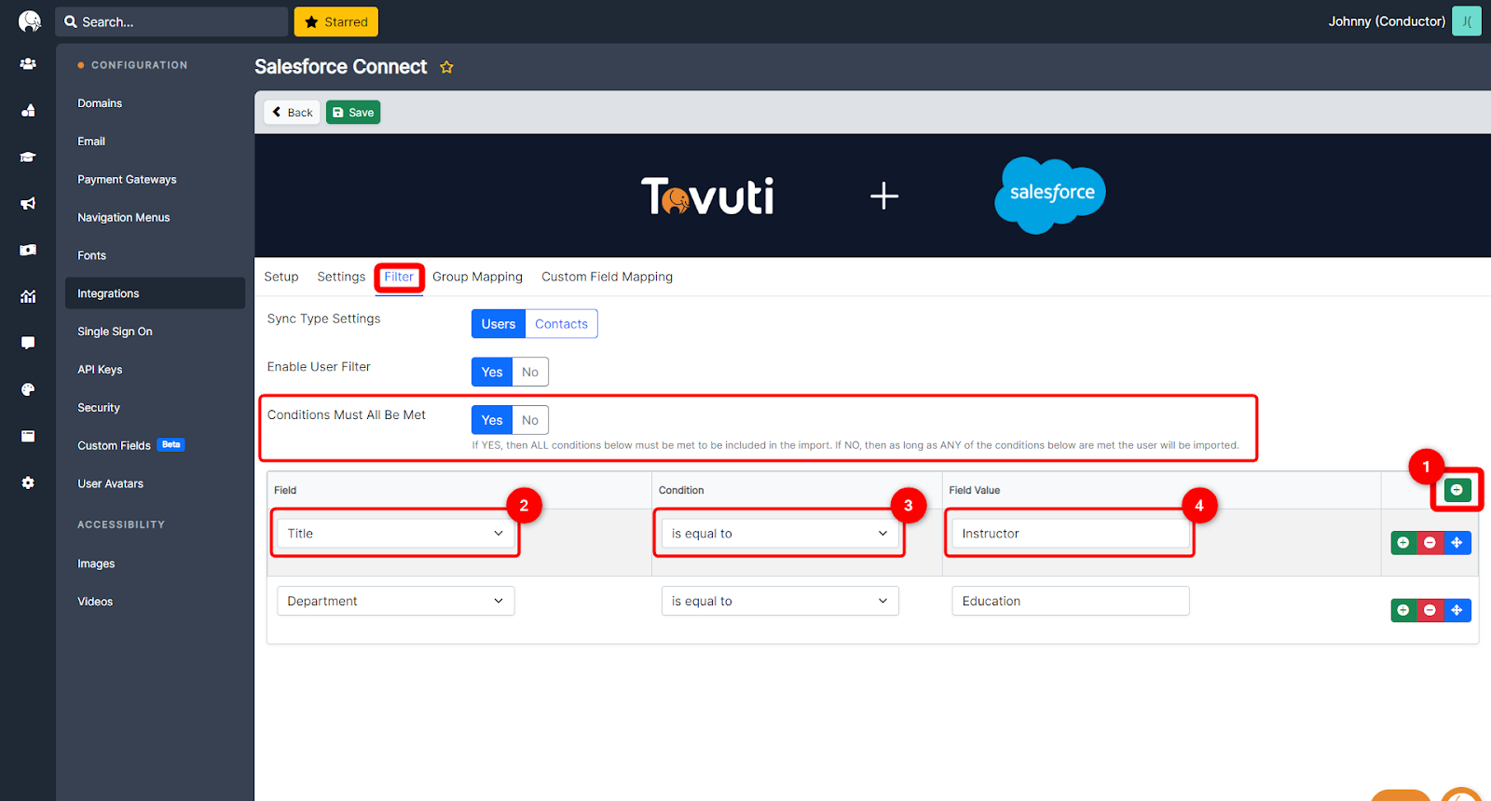Select Integrations in the sidebar
This screenshot has height=801, width=1491.
tap(155, 293)
